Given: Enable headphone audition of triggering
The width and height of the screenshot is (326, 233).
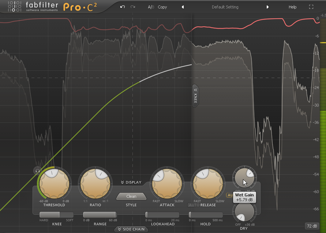Looking at the screenshot, I should pos(37,171).
